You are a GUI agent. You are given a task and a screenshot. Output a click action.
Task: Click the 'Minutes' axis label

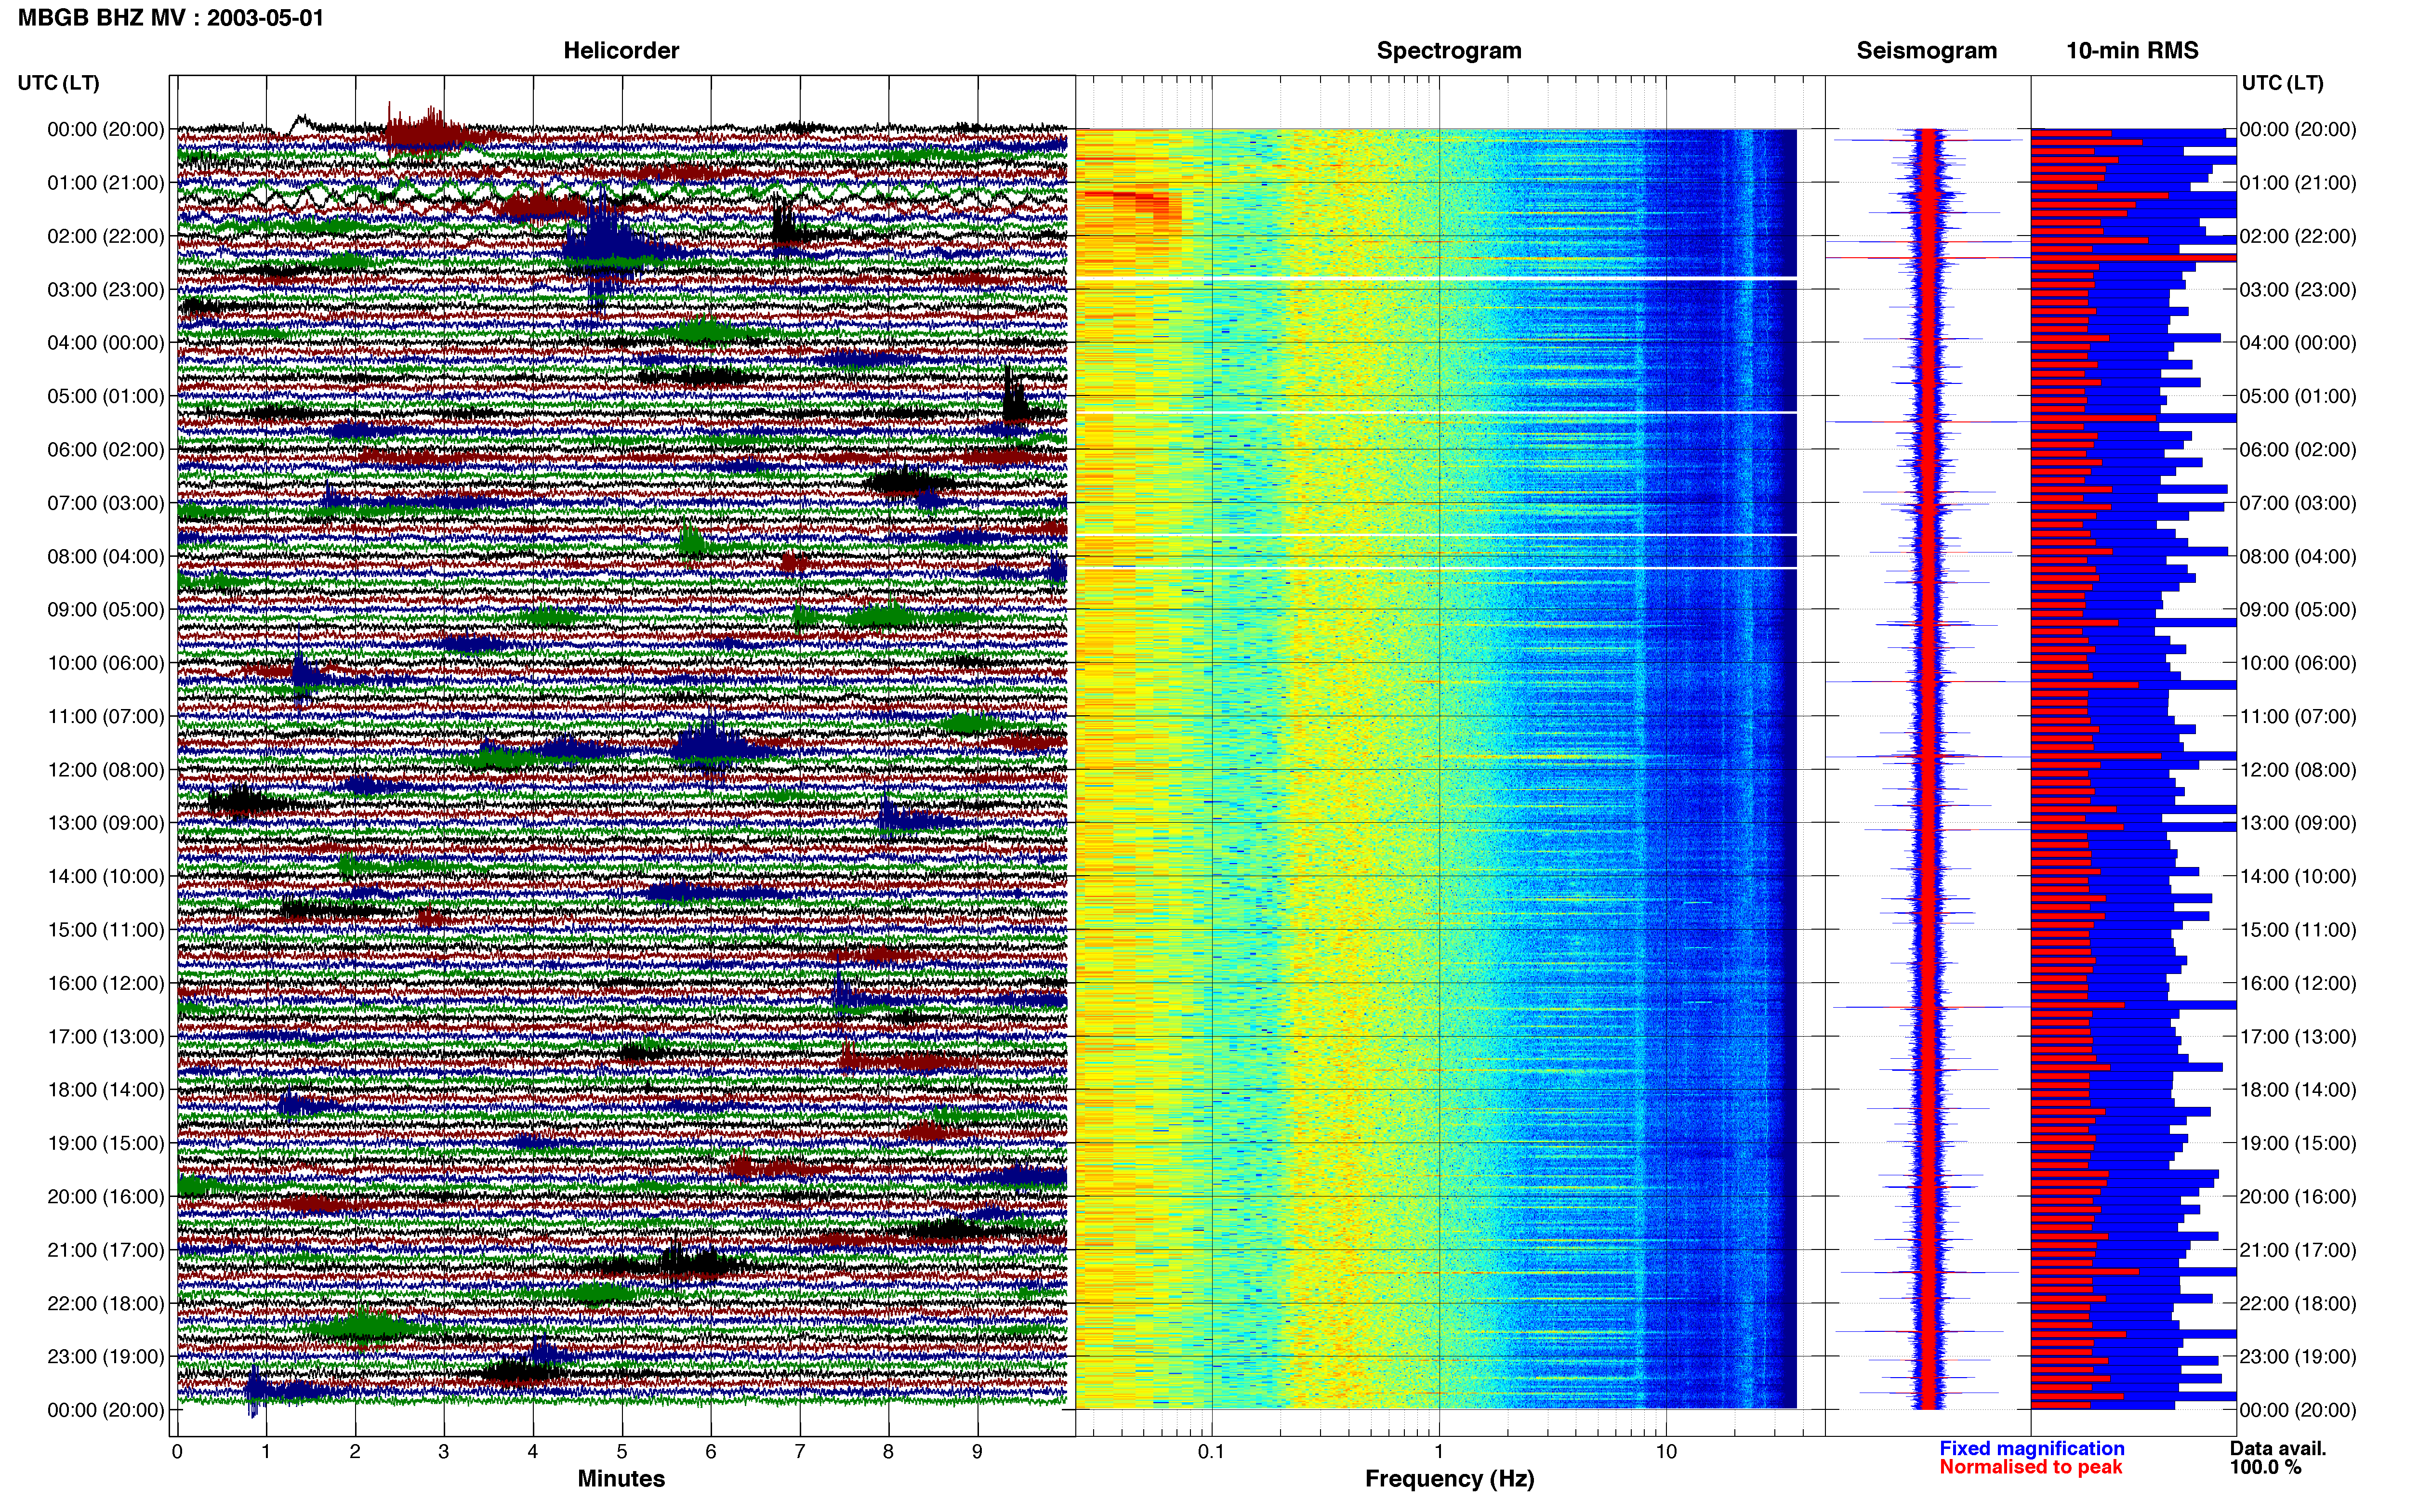point(621,1478)
